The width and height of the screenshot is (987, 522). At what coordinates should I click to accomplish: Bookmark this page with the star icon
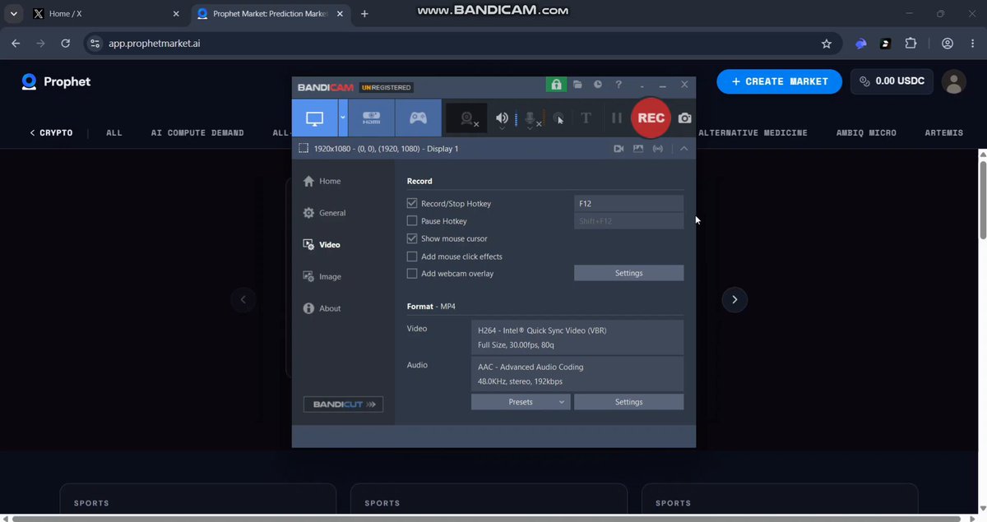pos(827,44)
